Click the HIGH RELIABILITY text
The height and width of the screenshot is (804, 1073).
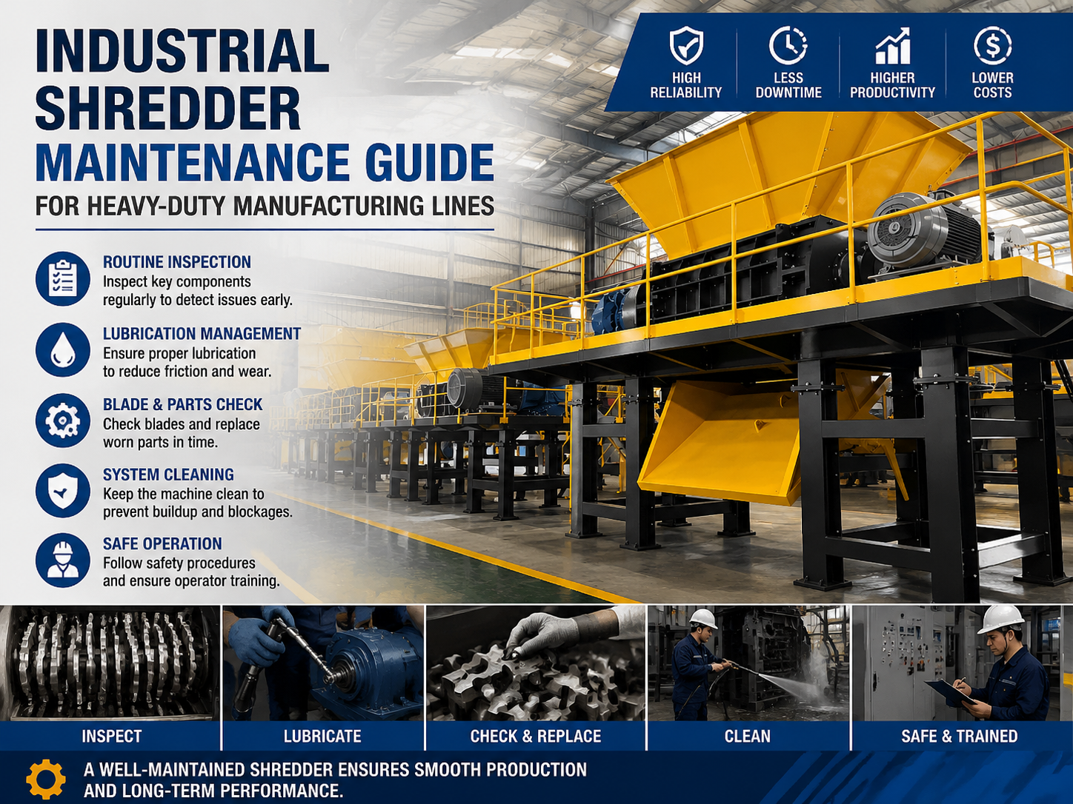point(686,85)
